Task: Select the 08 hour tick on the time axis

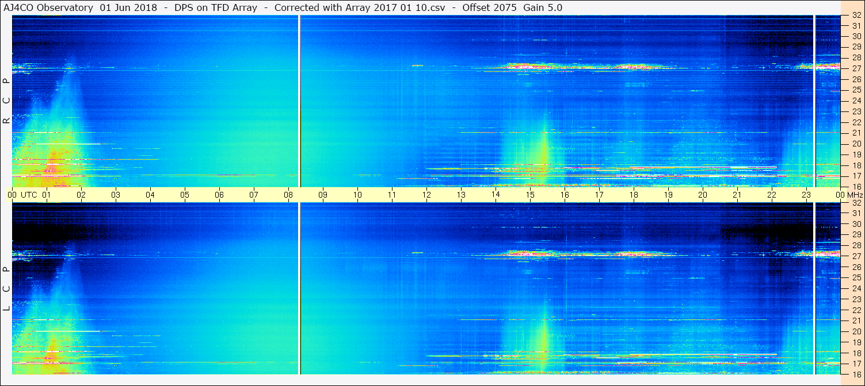Action: 288,195
